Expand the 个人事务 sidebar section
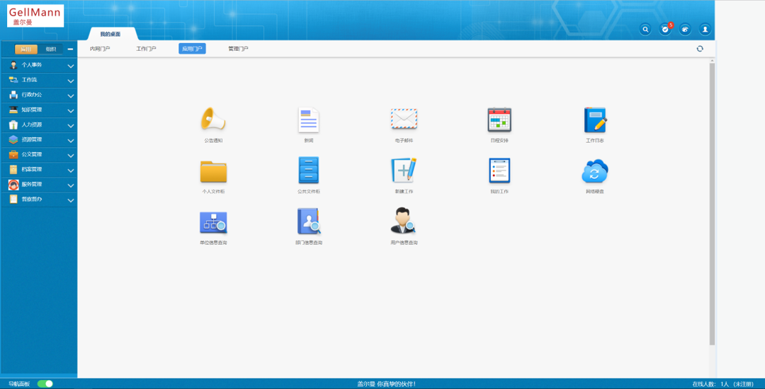This screenshot has width=765, height=389. pos(38,65)
